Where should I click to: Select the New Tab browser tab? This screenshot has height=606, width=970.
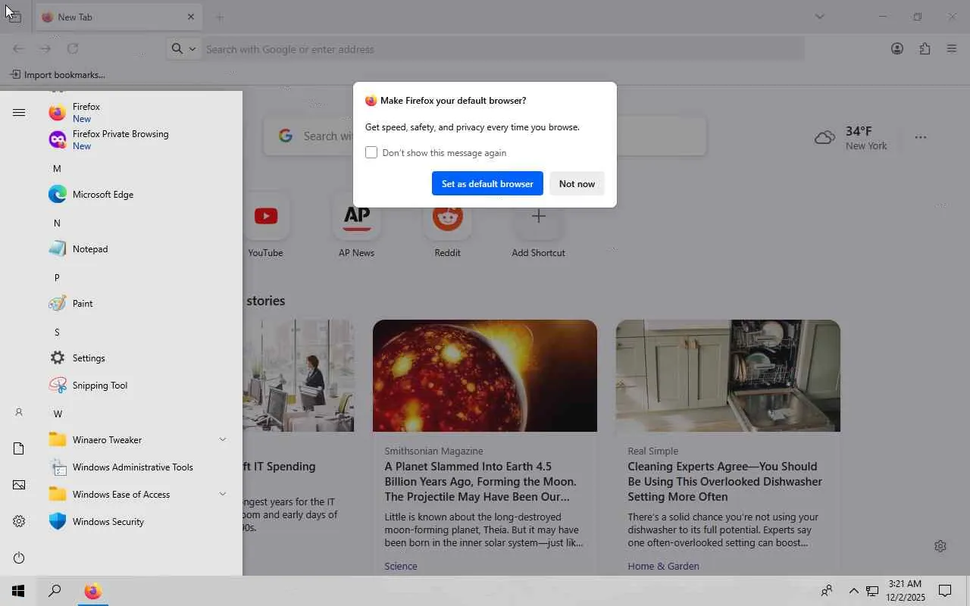coord(118,17)
